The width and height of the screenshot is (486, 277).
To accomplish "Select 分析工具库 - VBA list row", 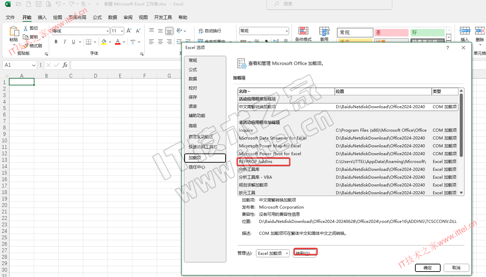I will point(348,177).
